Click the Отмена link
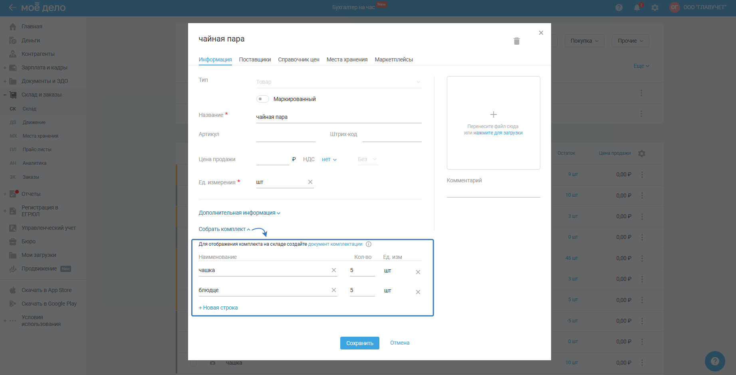Image resolution: width=736 pixels, height=375 pixels. tap(399, 343)
